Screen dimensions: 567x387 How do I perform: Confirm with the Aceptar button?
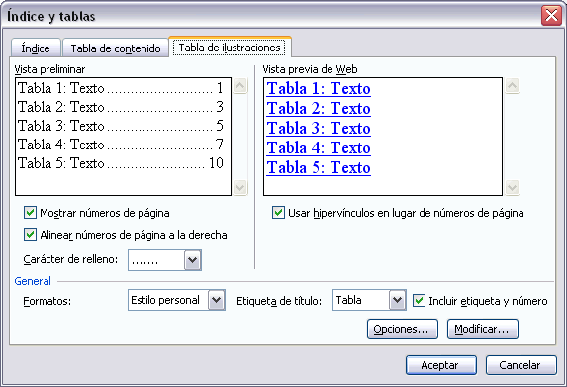coord(441,365)
